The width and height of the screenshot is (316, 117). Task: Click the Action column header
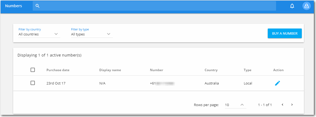278,70
